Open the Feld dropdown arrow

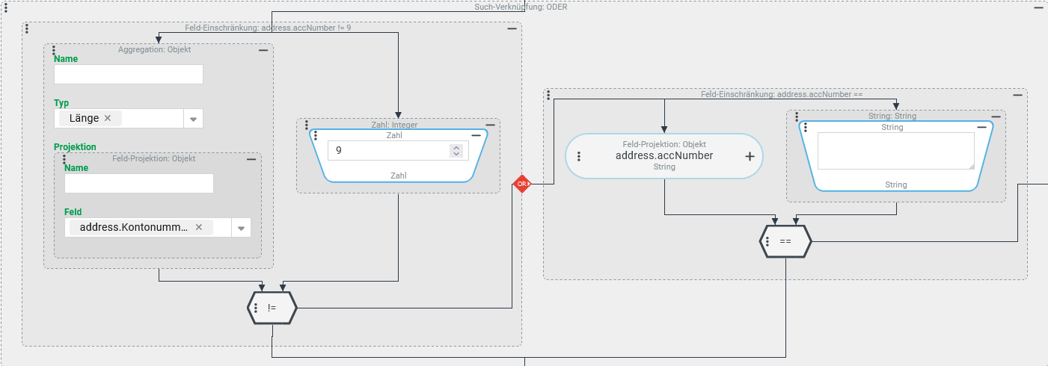(241, 228)
